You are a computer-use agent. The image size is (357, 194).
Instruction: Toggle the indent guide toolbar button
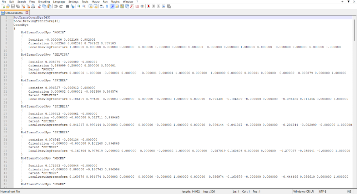tap(112, 6)
